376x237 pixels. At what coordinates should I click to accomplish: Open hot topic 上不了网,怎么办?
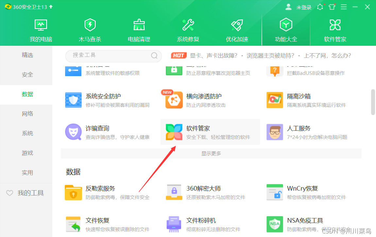327,56
